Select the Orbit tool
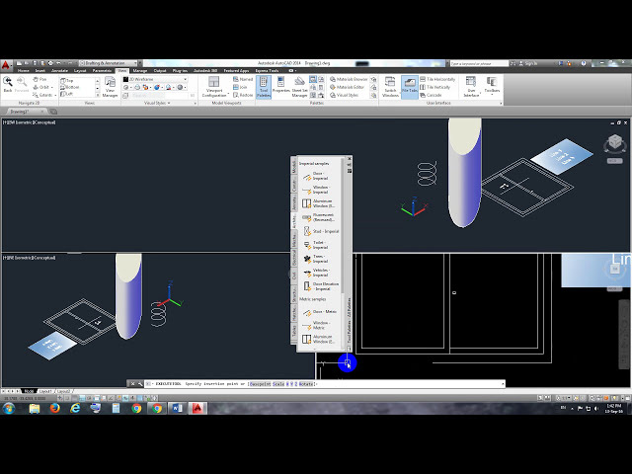The height and width of the screenshot is (474, 632). [x=40, y=87]
